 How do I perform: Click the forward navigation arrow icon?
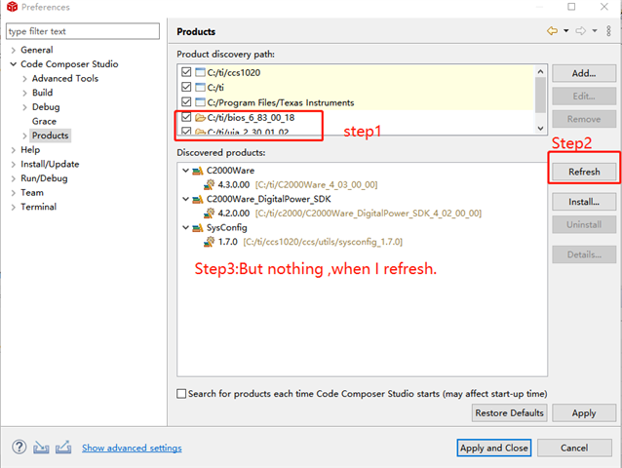pyautogui.click(x=580, y=31)
